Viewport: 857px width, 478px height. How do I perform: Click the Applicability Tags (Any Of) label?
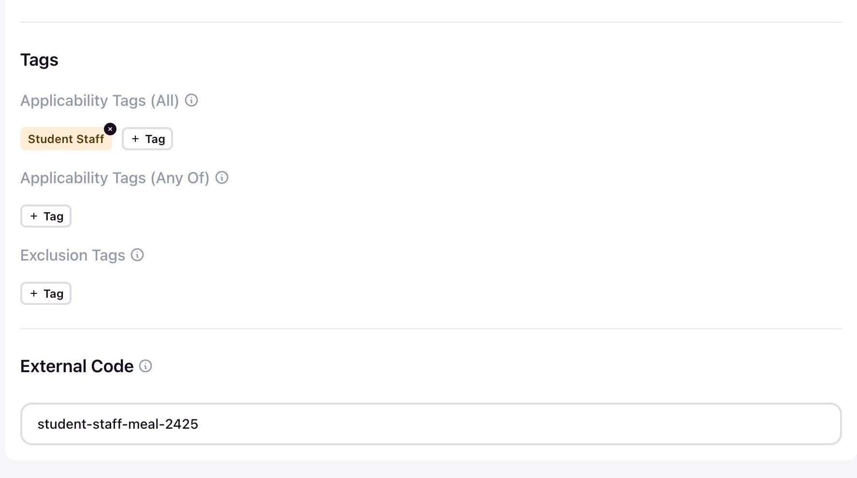pyautogui.click(x=115, y=178)
